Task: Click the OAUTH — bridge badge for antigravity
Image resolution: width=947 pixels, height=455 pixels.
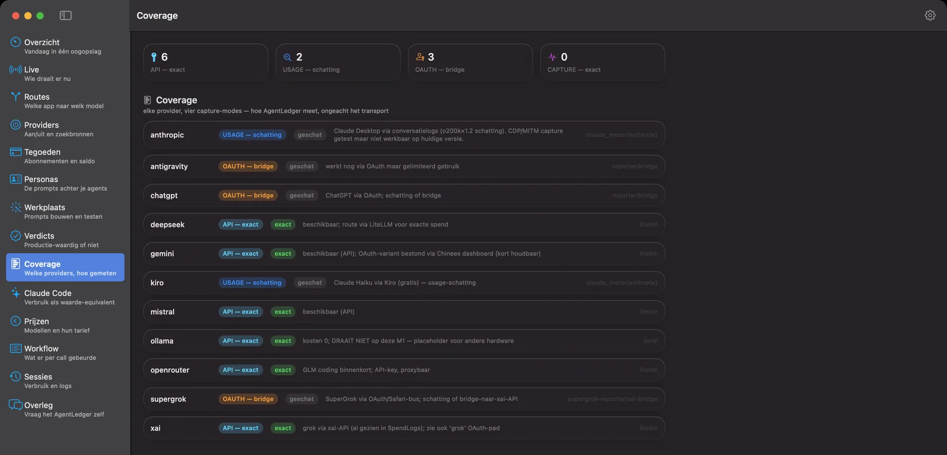Action: 248,166
